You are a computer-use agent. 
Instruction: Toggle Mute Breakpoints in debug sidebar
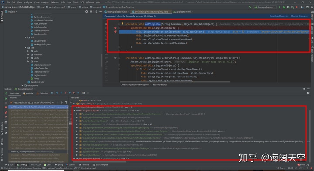(6, 117)
